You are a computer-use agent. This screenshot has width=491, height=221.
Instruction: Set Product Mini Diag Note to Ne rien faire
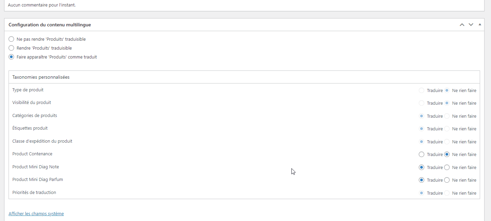coord(447,168)
